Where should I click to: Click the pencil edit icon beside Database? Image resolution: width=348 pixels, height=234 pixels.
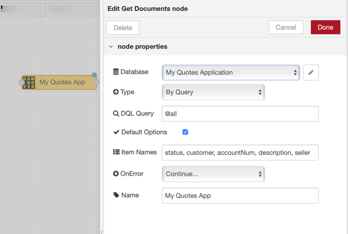pos(311,73)
